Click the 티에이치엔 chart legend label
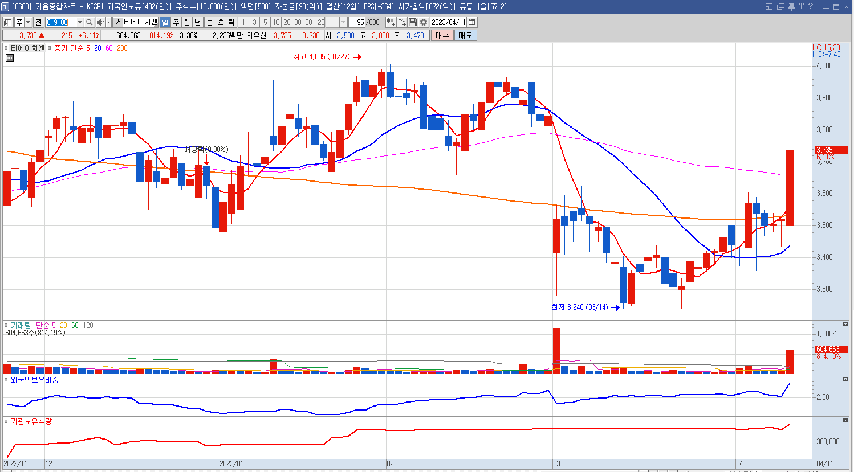854x472 pixels. (x=27, y=48)
